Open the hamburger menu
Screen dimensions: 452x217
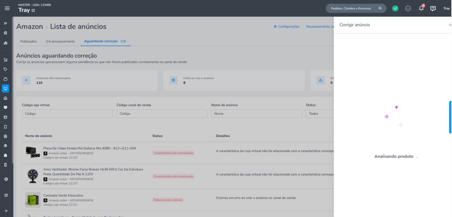point(7,8)
